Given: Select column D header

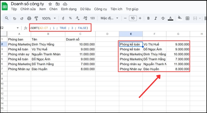Looking at the screenshot, I should (107, 34).
